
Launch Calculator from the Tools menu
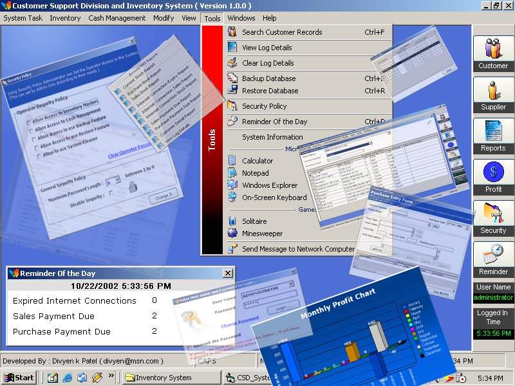click(x=257, y=161)
